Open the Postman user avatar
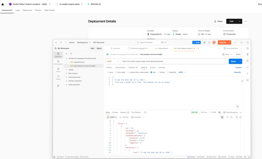The width and height of the screenshot is (262, 159). click(214, 43)
